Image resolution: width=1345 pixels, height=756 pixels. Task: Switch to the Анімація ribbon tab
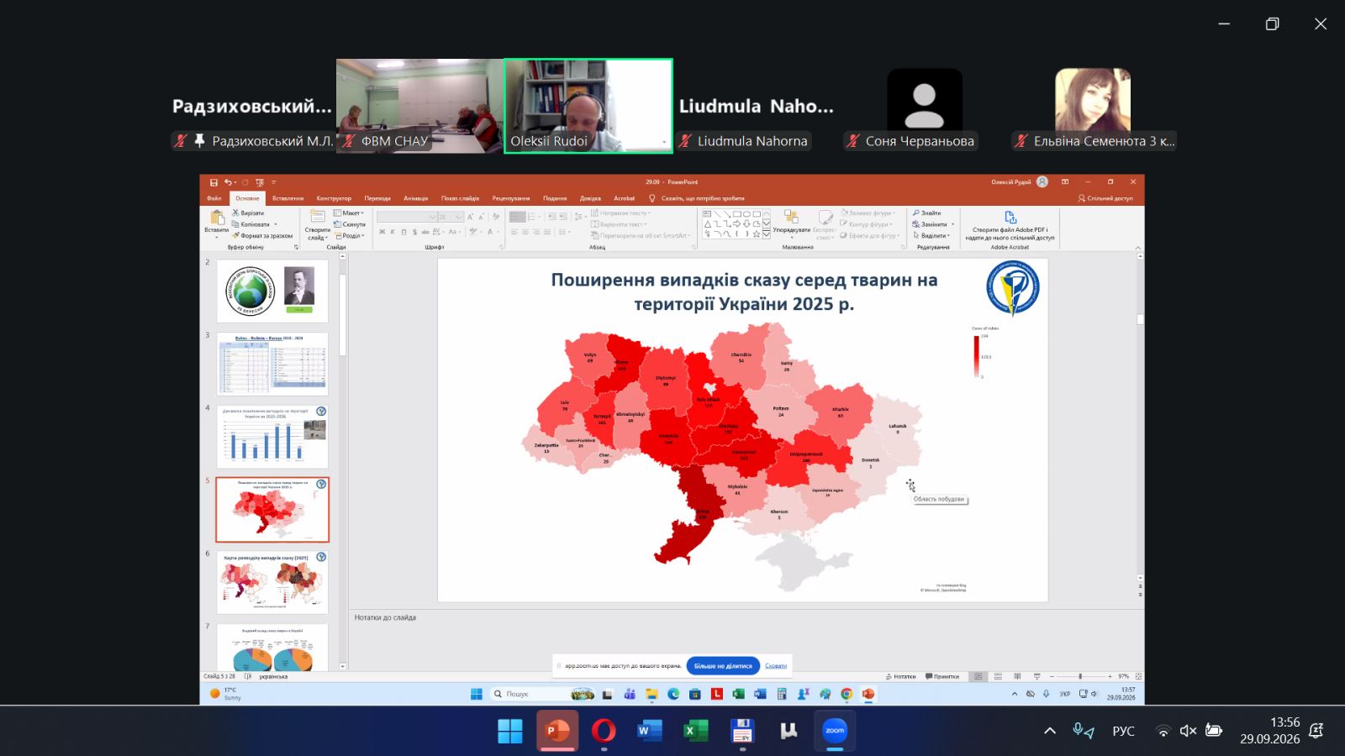(x=415, y=198)
